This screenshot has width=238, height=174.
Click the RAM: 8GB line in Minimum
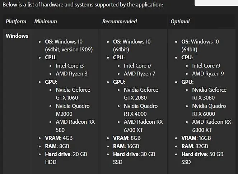click(57, 146)
